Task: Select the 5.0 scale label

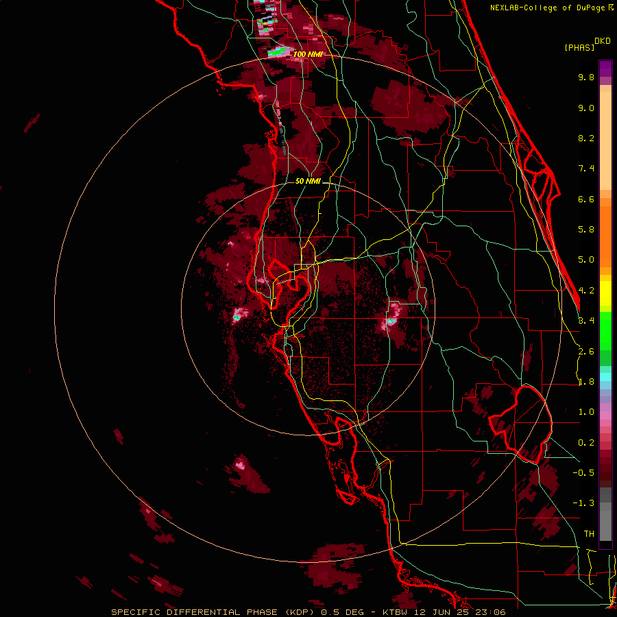Action: [x=586, y=260]
